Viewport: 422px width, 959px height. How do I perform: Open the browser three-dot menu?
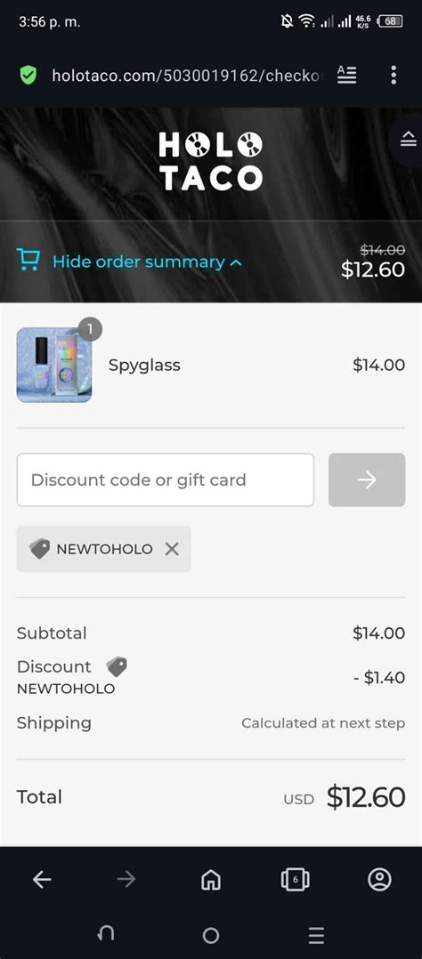point(394,75)
